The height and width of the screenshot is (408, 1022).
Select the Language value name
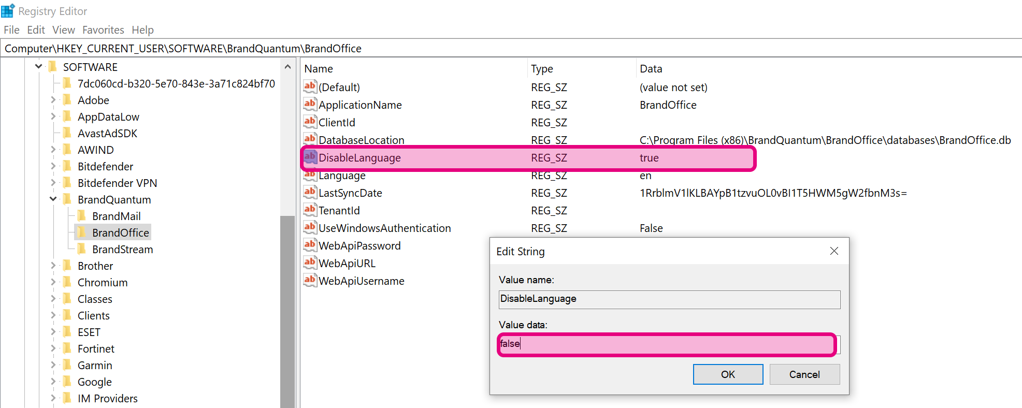click(342, 176)
